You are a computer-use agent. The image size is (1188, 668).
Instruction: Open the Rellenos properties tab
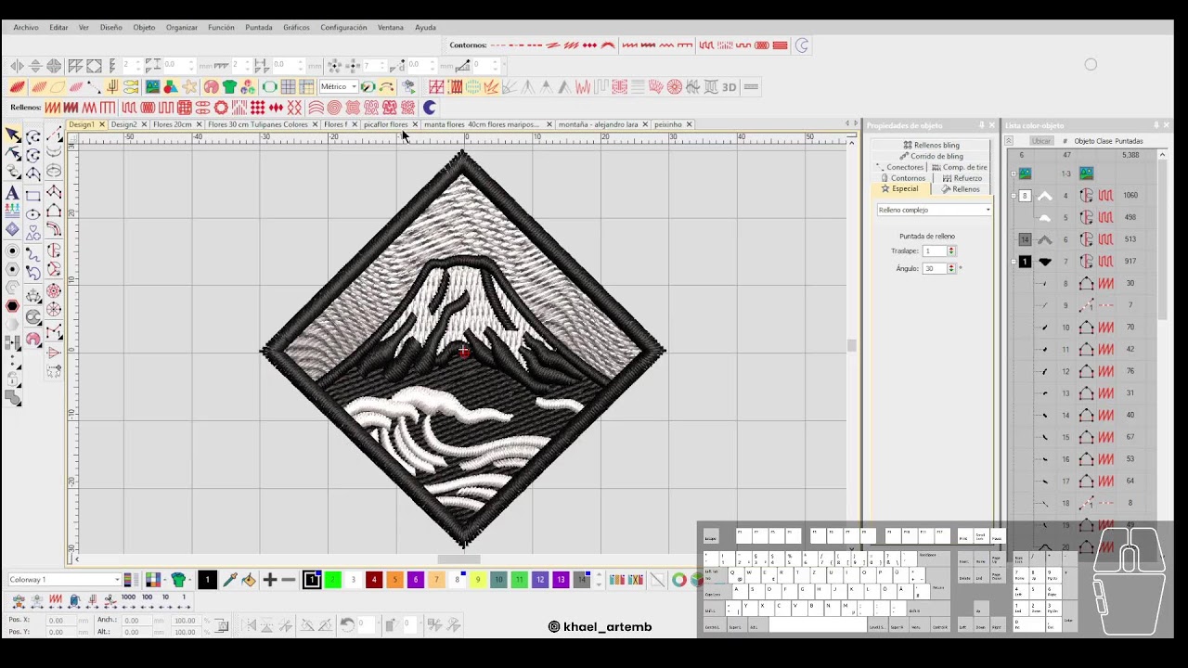point(961,189)
